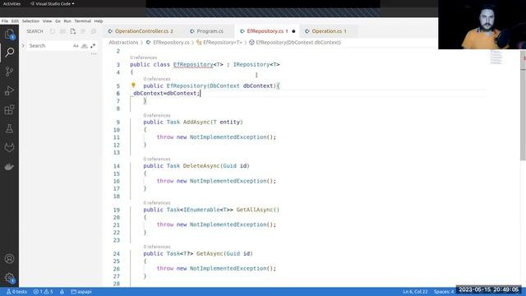Click the Refresh search results icon
Viewport: 526px width, 296px height.
53,31
